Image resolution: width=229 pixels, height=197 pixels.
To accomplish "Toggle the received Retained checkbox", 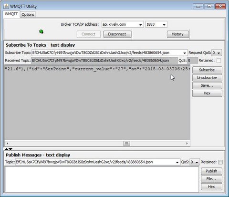I will point(219,61).
